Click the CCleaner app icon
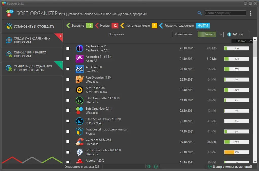The width and height of the screenshot is (259, 171). 79,142
